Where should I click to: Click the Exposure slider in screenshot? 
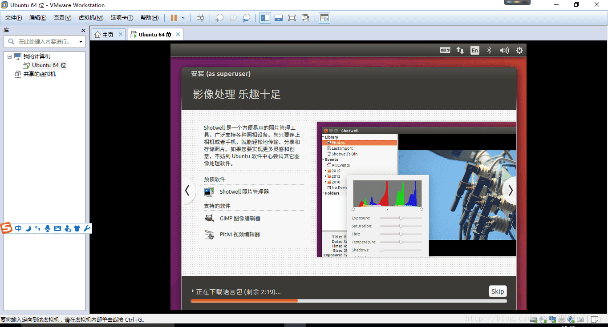[401, 218]
